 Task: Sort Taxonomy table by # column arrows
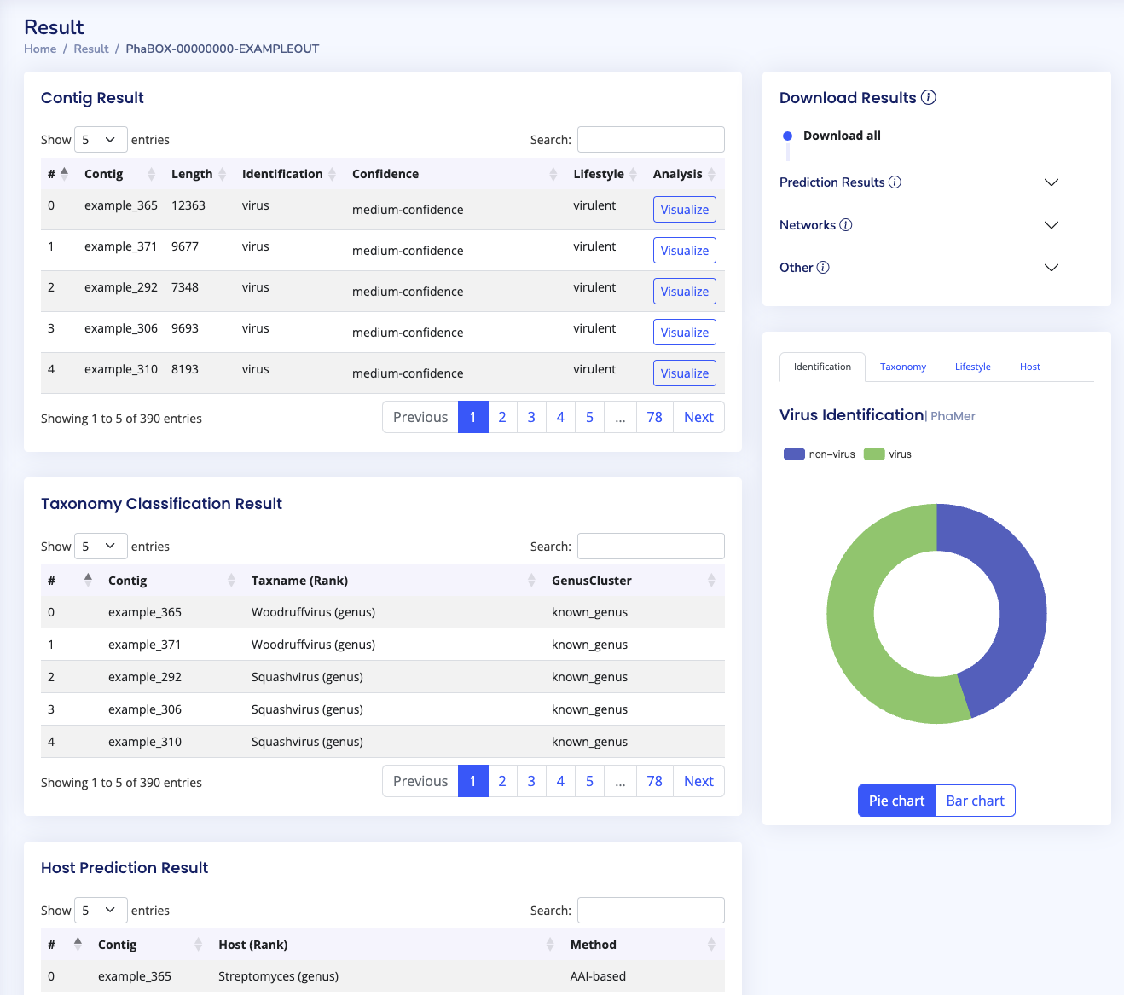pyautogui.click(x=88, y=580)
